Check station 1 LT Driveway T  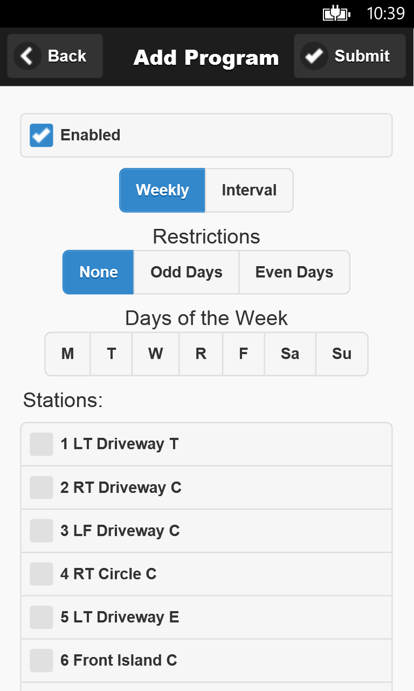pos(42,444)
